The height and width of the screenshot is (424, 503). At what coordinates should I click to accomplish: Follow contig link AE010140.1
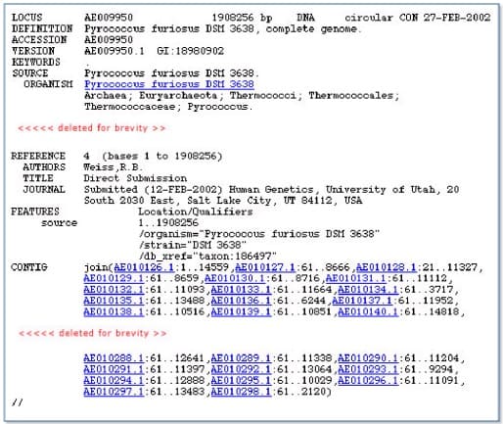pyautogui.click(x=368, y=311)
